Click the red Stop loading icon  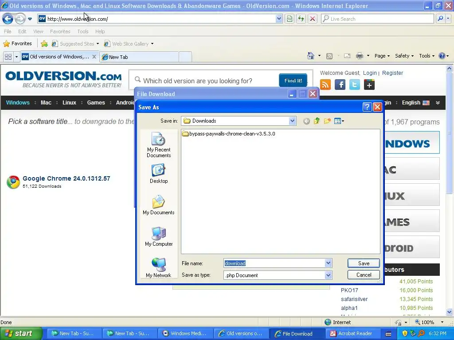[313, 19]
